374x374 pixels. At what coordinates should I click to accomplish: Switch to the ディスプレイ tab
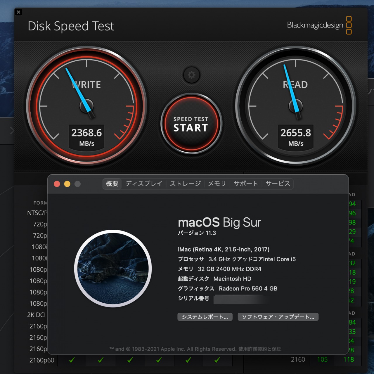coord(144,184)
